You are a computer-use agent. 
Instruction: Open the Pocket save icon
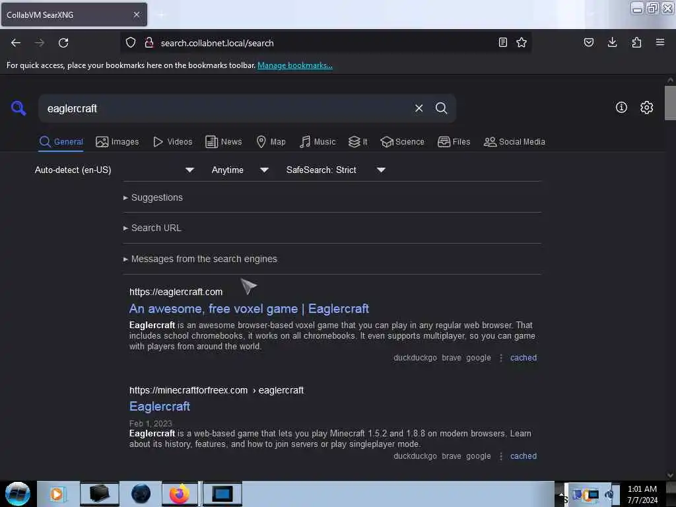(x=589, y=42)
